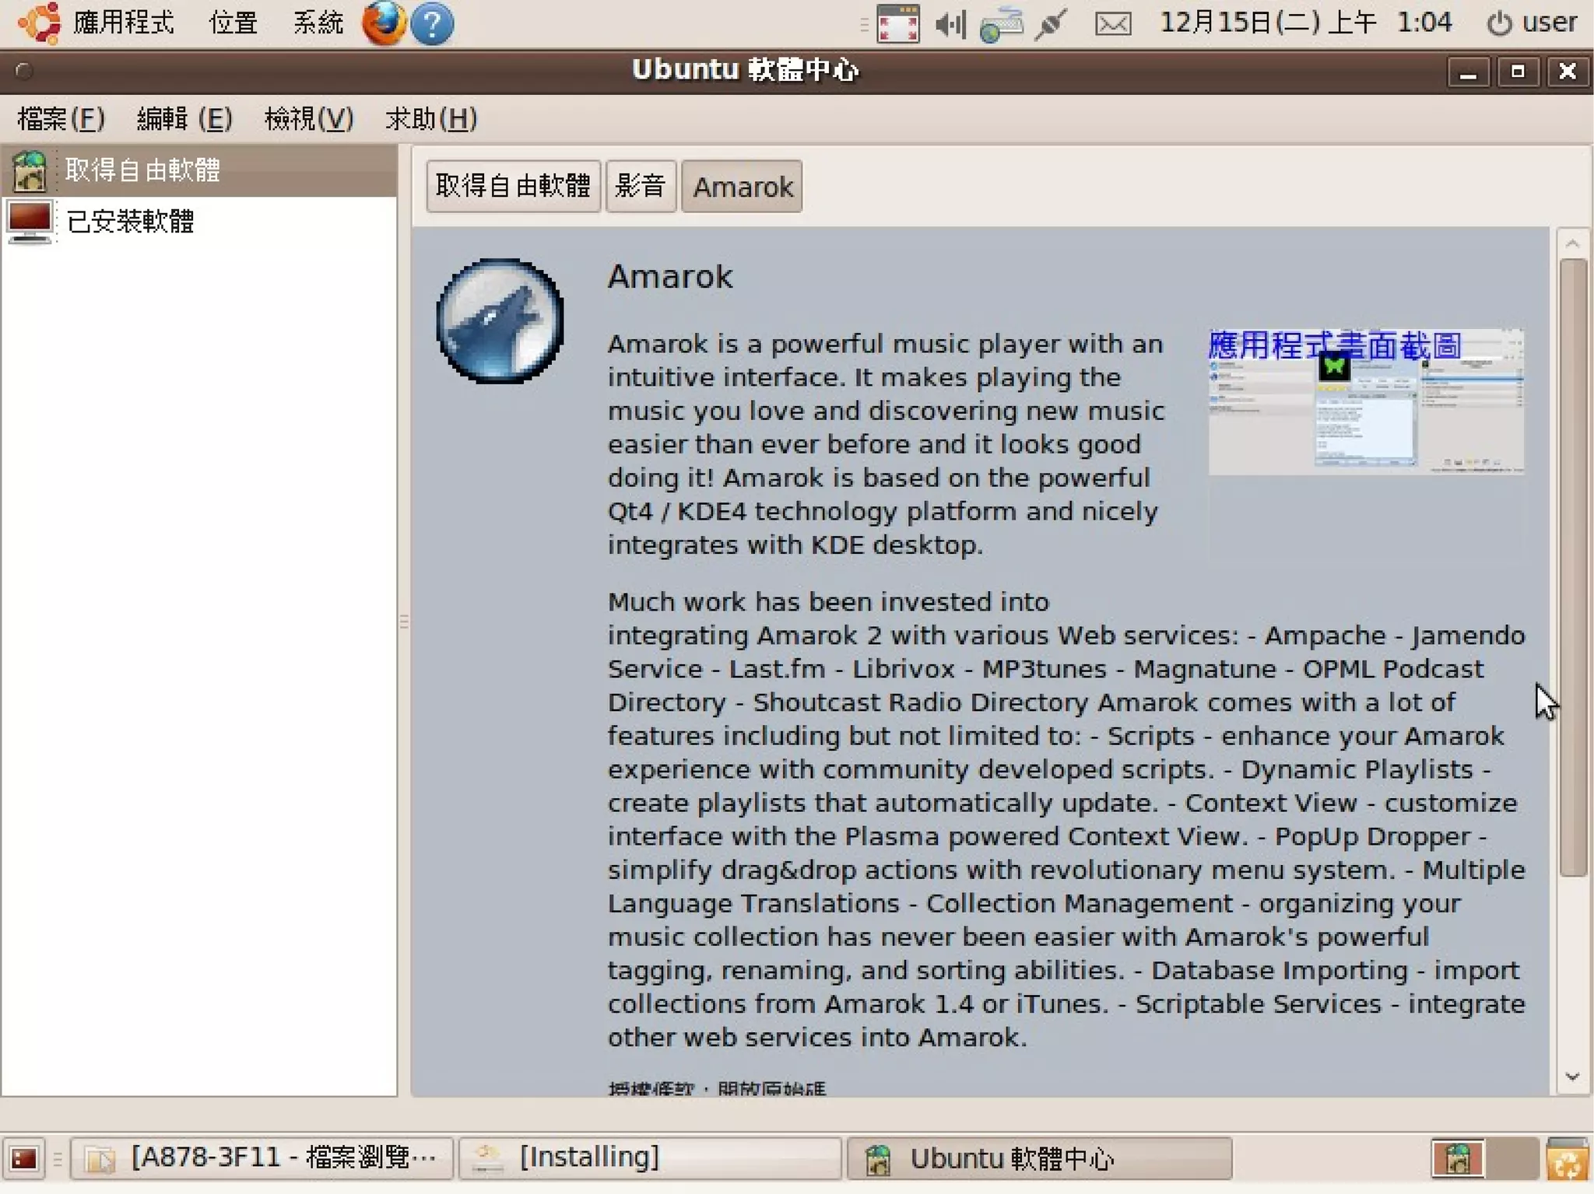Select 已安裝軟體 in the sidebar

(199, 222)
